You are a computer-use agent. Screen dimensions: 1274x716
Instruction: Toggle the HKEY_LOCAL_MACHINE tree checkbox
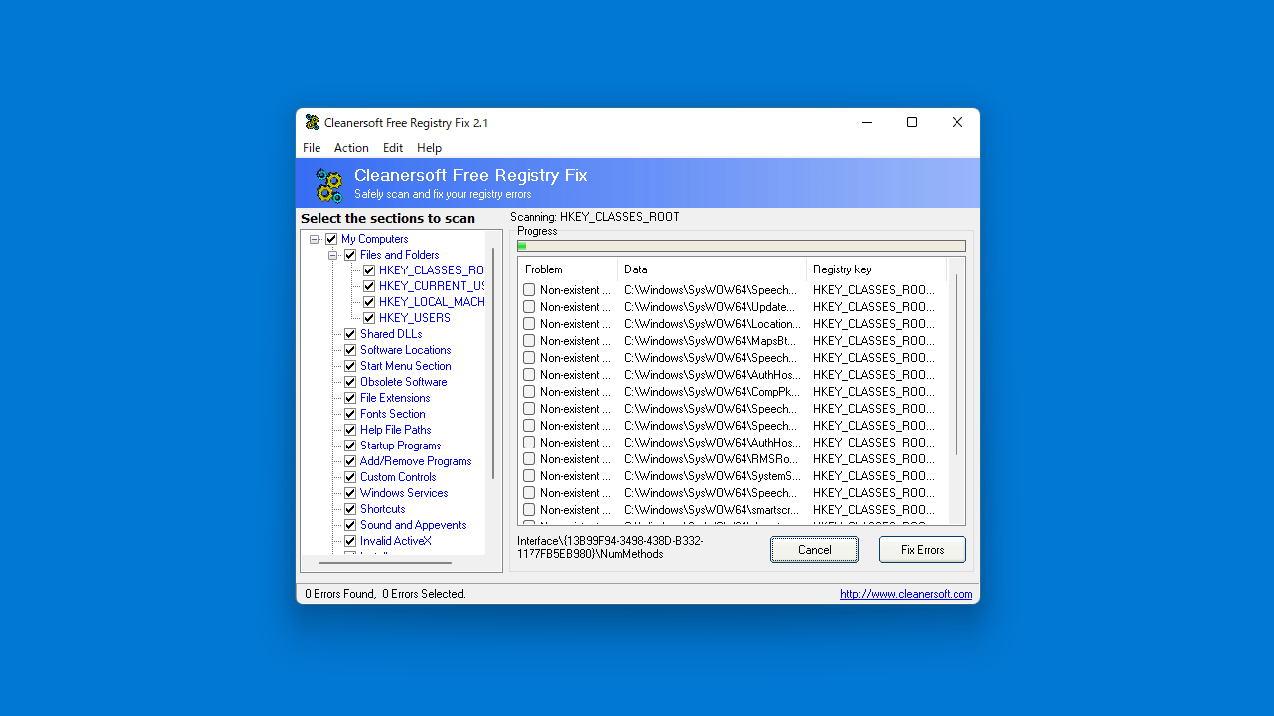[x=369, y=302]
